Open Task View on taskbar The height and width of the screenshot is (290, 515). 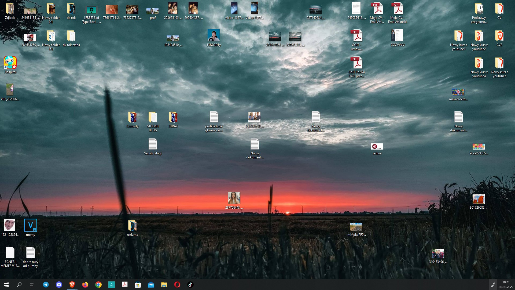(x=32, y=285)
